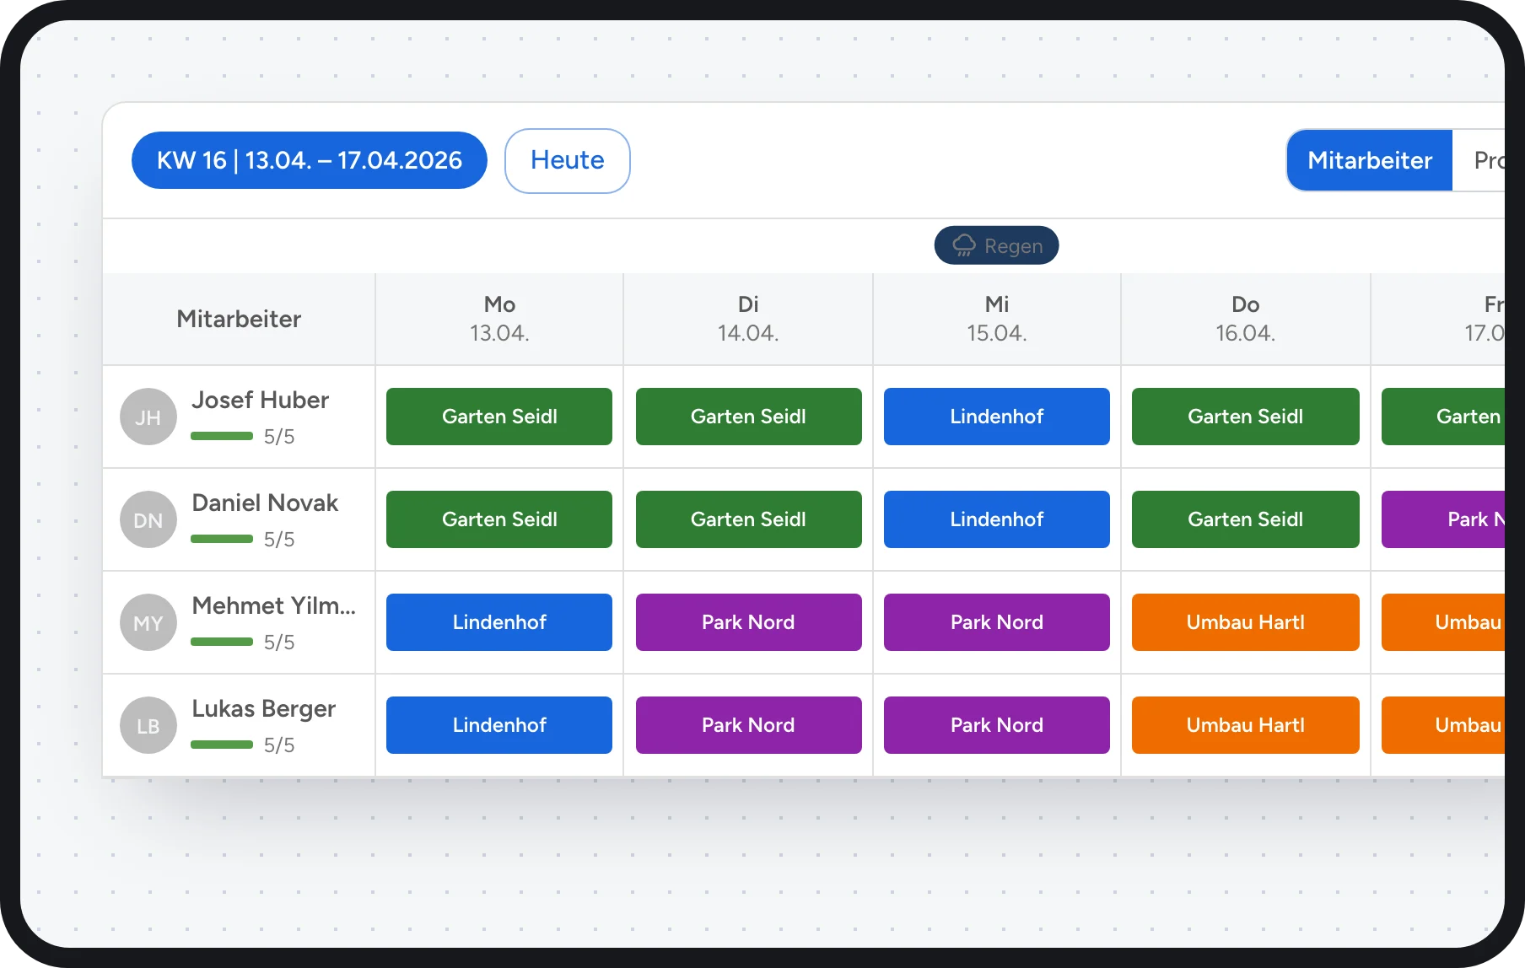Open Daniel Novak's Tuesday Garten Seidl assignment
This screenshot has width=1525, height=968.
click(749, 519)
